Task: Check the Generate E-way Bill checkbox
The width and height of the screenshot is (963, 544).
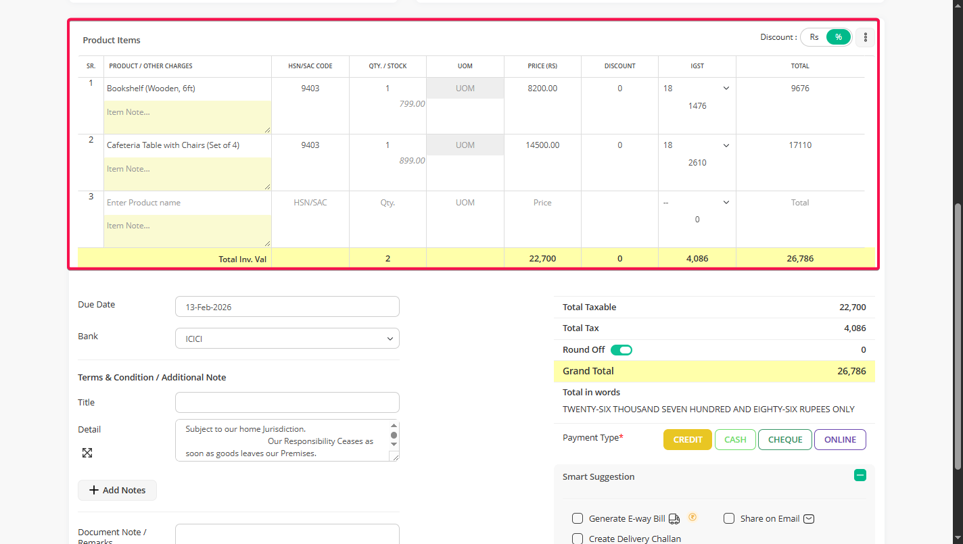Action: tap(578, 518)
